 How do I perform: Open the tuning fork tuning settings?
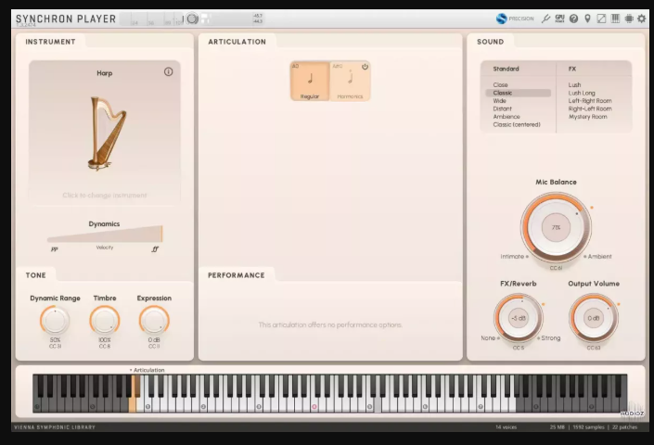pos(545,19)
